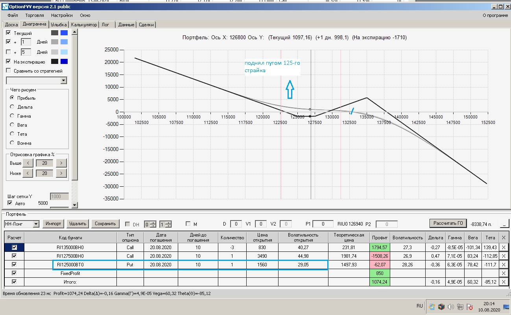
Task: Decrease the Ниже percentage with left arrow
Action: pos(27,173)
